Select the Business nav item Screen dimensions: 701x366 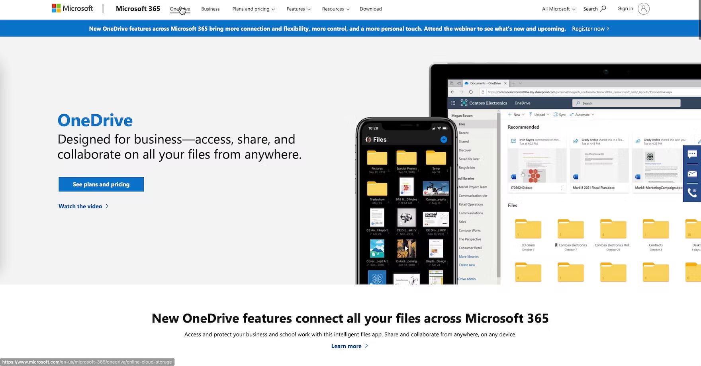[x=210, y=9]
